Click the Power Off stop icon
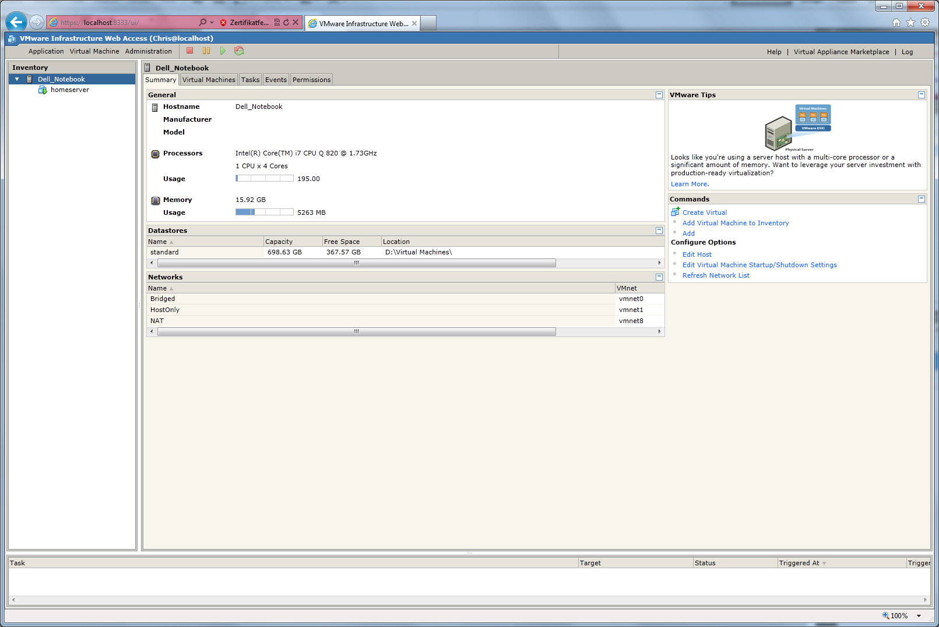939x627 pixels. 189,51
